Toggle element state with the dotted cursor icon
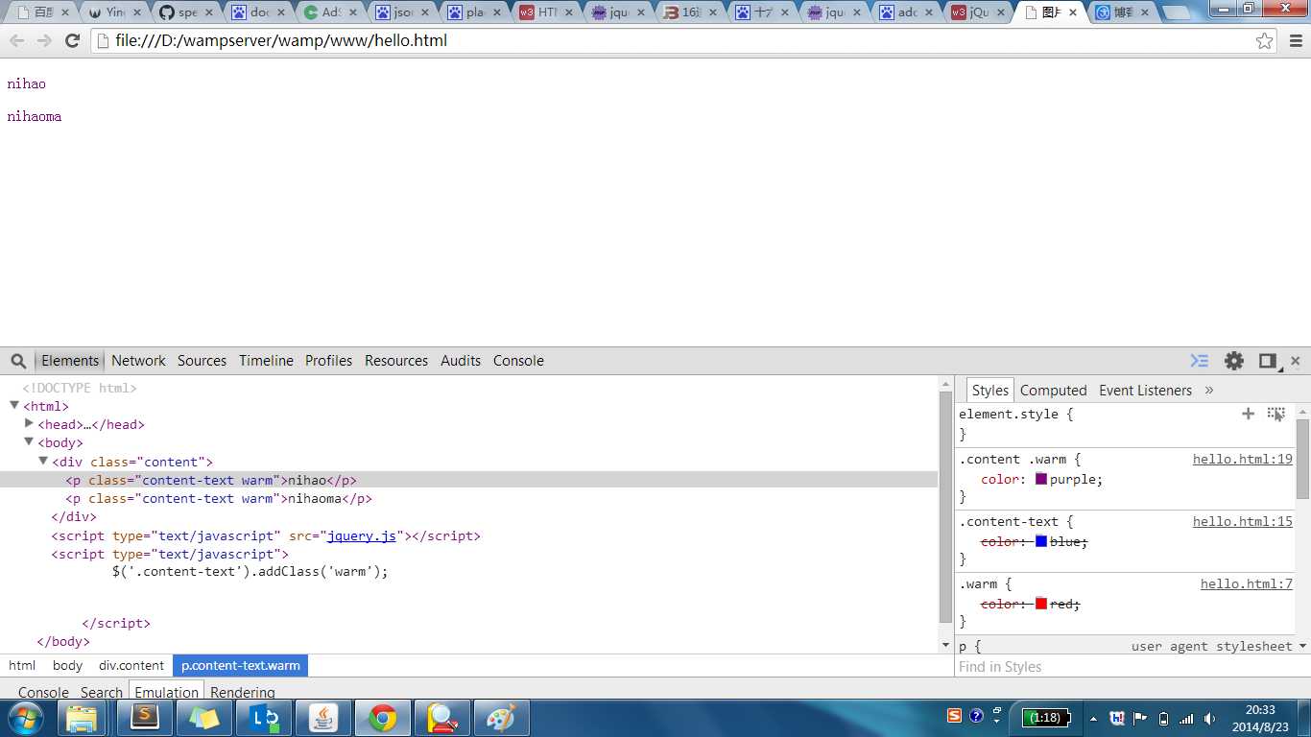1311x737 pixels. pyautogui.click(x=1275, y=414)
